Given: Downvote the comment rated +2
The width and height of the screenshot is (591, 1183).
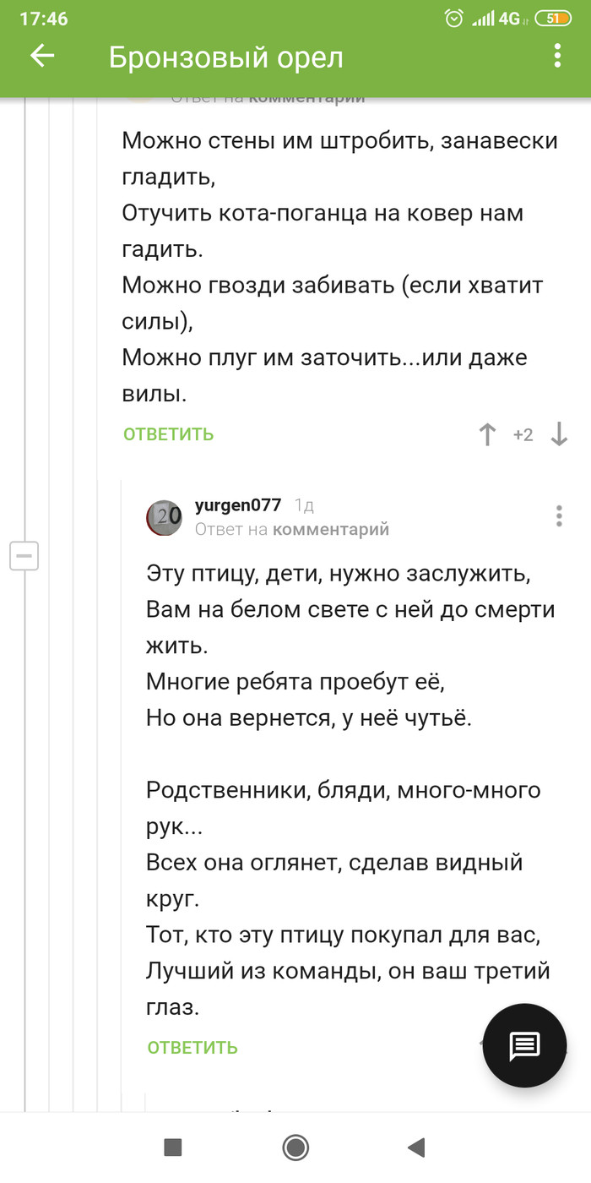Looking at the screenshot, I should point(559,435).
